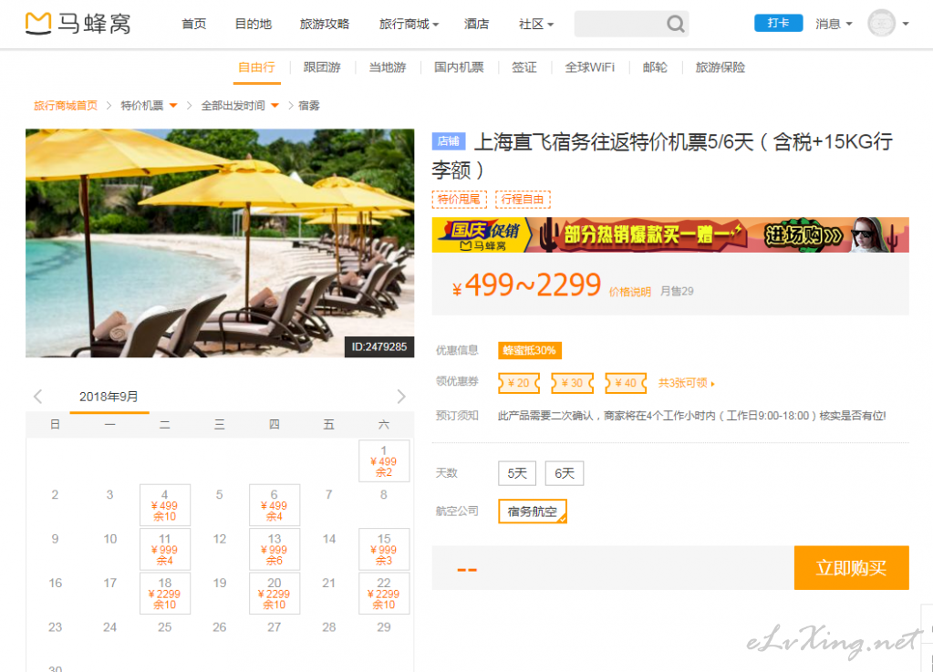Claim the ¥40 coupon ticket

(626, 383)
